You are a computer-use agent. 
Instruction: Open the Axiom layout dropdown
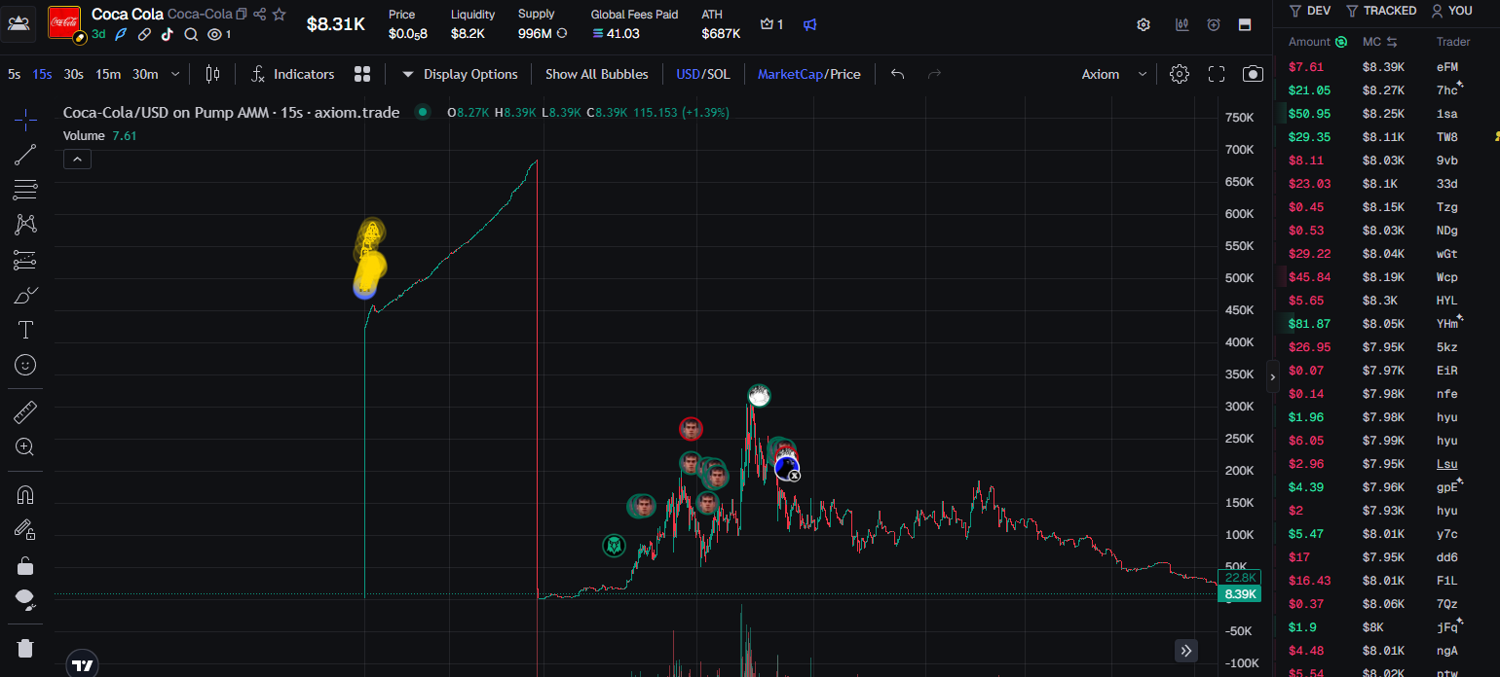[x=1114, y=74]
